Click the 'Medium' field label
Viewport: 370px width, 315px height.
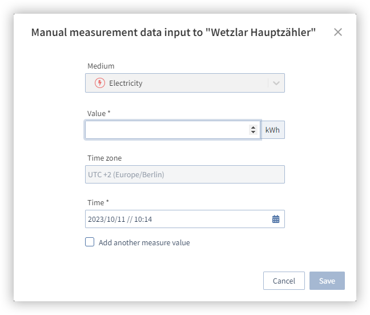pos(100,66)
